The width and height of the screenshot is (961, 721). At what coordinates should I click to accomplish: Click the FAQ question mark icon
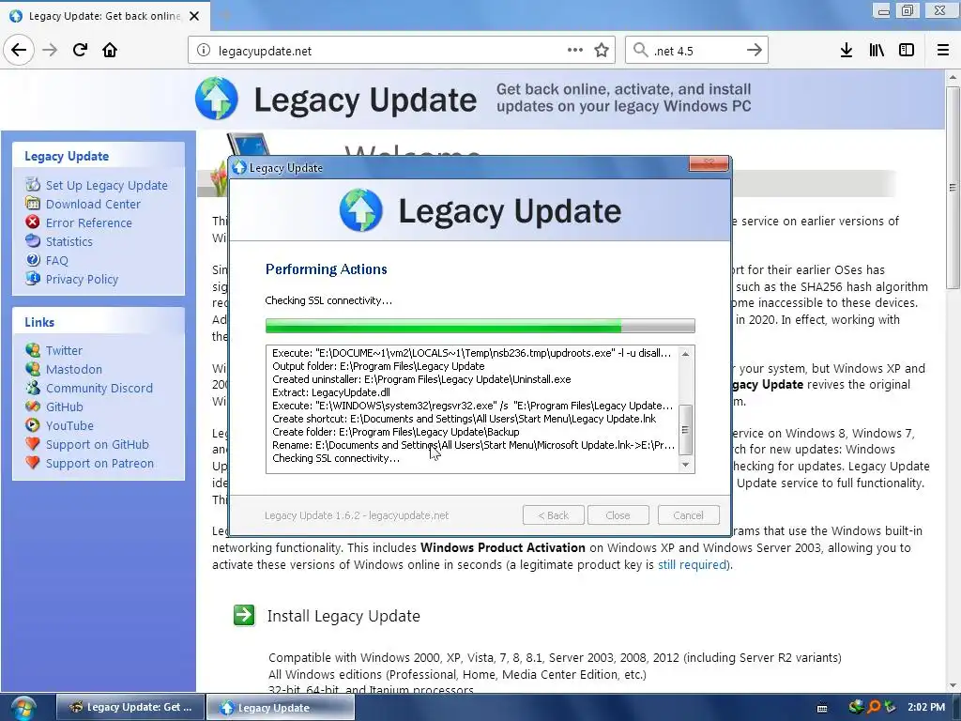coord(33,260)
